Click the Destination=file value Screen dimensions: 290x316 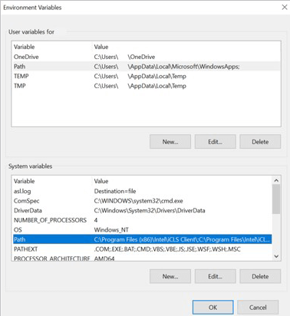115,191
